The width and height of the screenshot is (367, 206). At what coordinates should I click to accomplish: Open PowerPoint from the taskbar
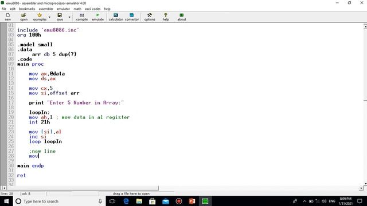(x=192, y=201)
